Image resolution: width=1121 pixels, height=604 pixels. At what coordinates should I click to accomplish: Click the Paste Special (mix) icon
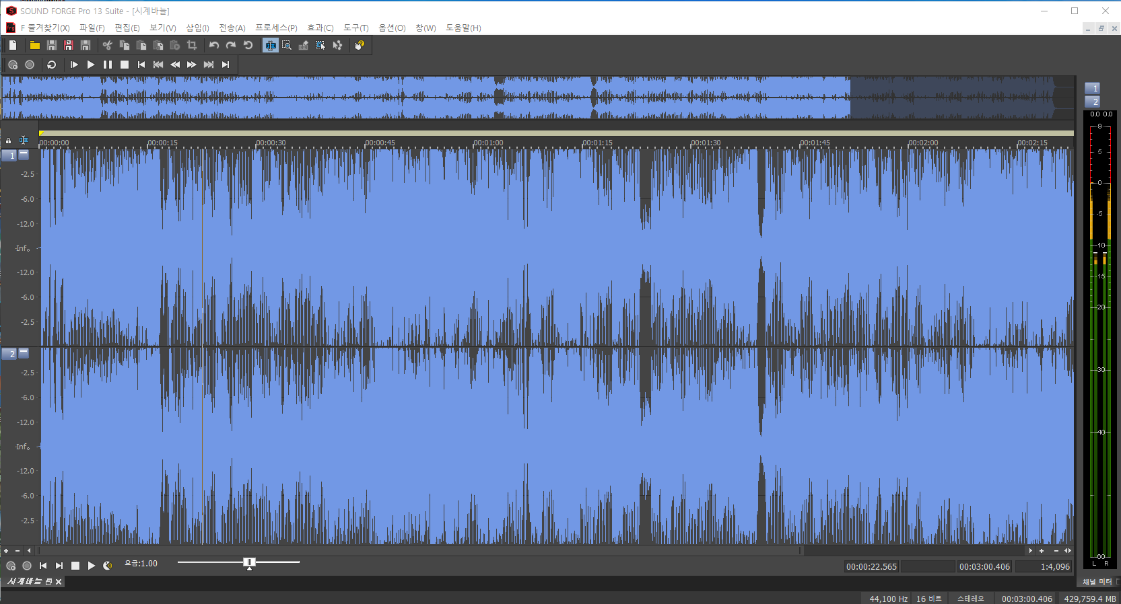point(158,45)
